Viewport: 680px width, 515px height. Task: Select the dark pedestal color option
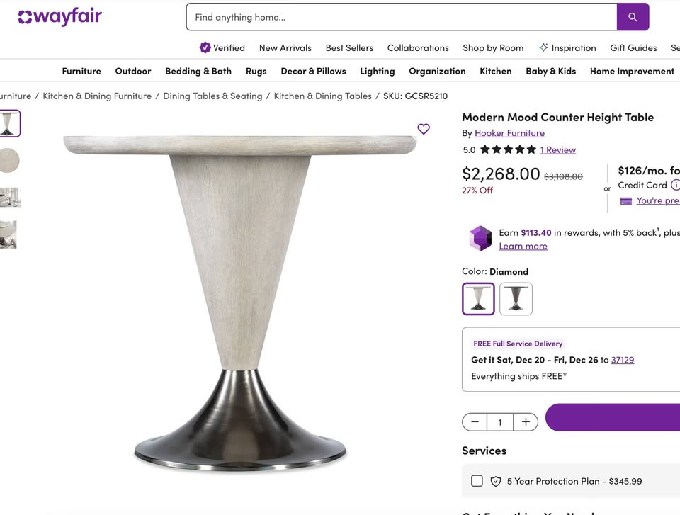tap(516, 298)
